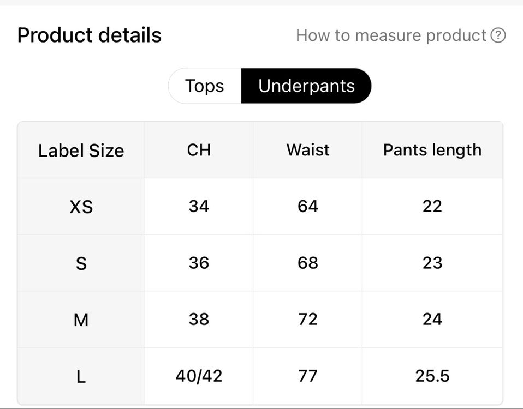Viewport: 523px width, 409px height.
Task: Open How to measure product link
Action: [391, 36]
